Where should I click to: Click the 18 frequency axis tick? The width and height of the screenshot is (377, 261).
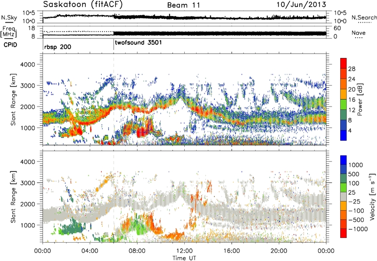(32, 28)
